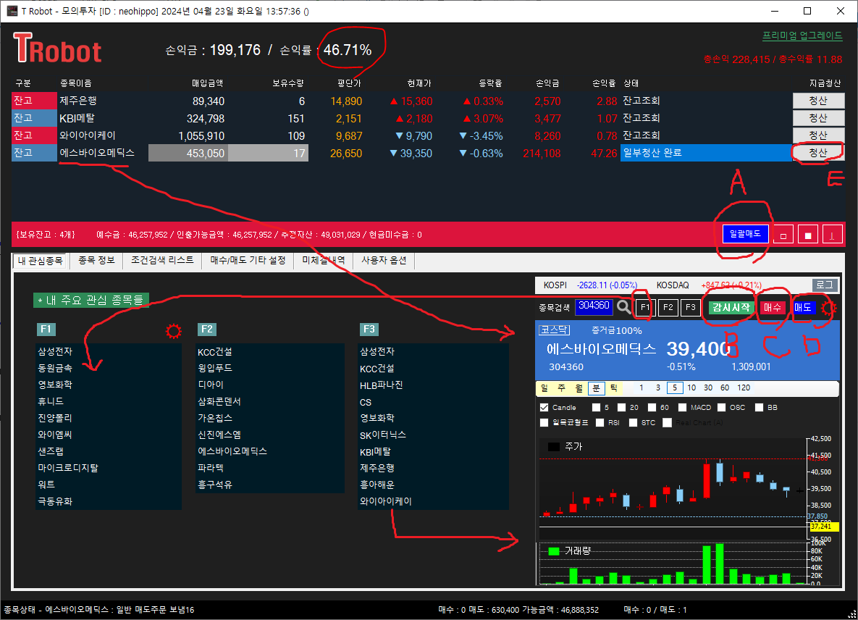
Task: Click the filled white square icon in red bar
Action: [807, 235]
